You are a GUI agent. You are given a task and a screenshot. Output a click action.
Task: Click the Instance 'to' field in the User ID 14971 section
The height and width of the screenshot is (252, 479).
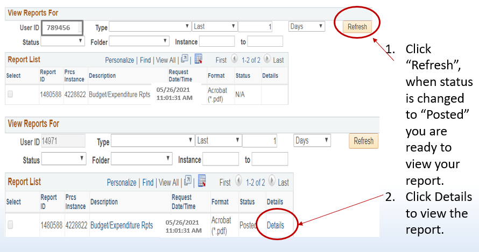coord(270,159)
